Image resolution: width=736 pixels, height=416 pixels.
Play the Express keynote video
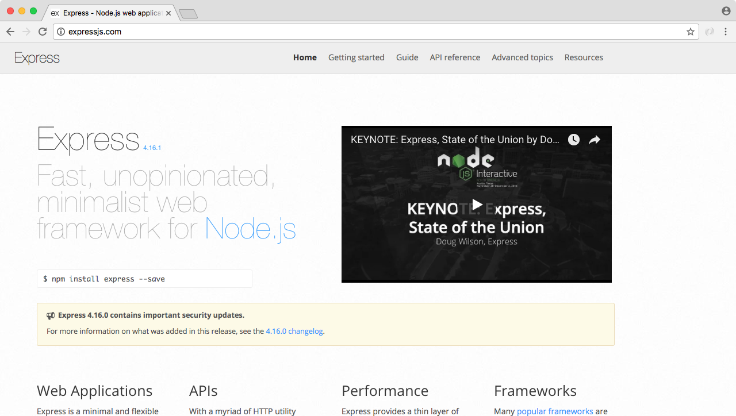coord(477,204)
